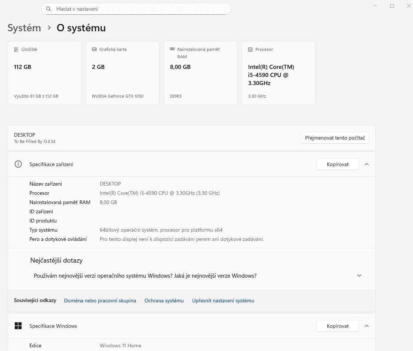This screenshot has height=351, width=413.
Task: Click the O systému breadcrumb title
Action: (81, 28)
